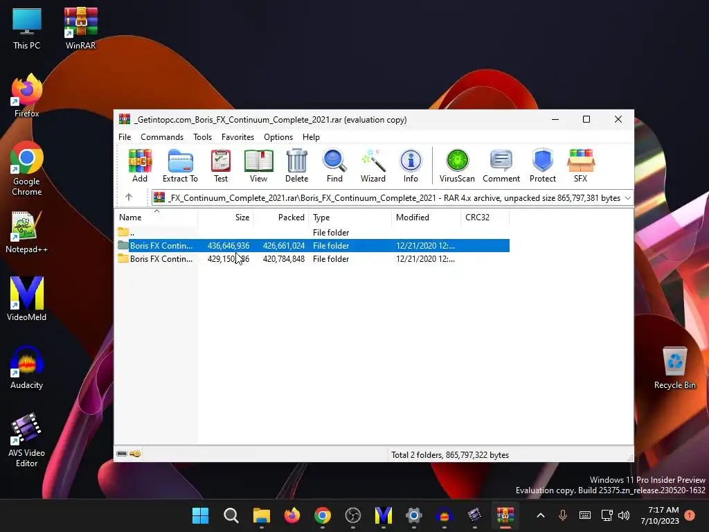
Task: Click microphone tray icon
Action: [x=563, y=515]
